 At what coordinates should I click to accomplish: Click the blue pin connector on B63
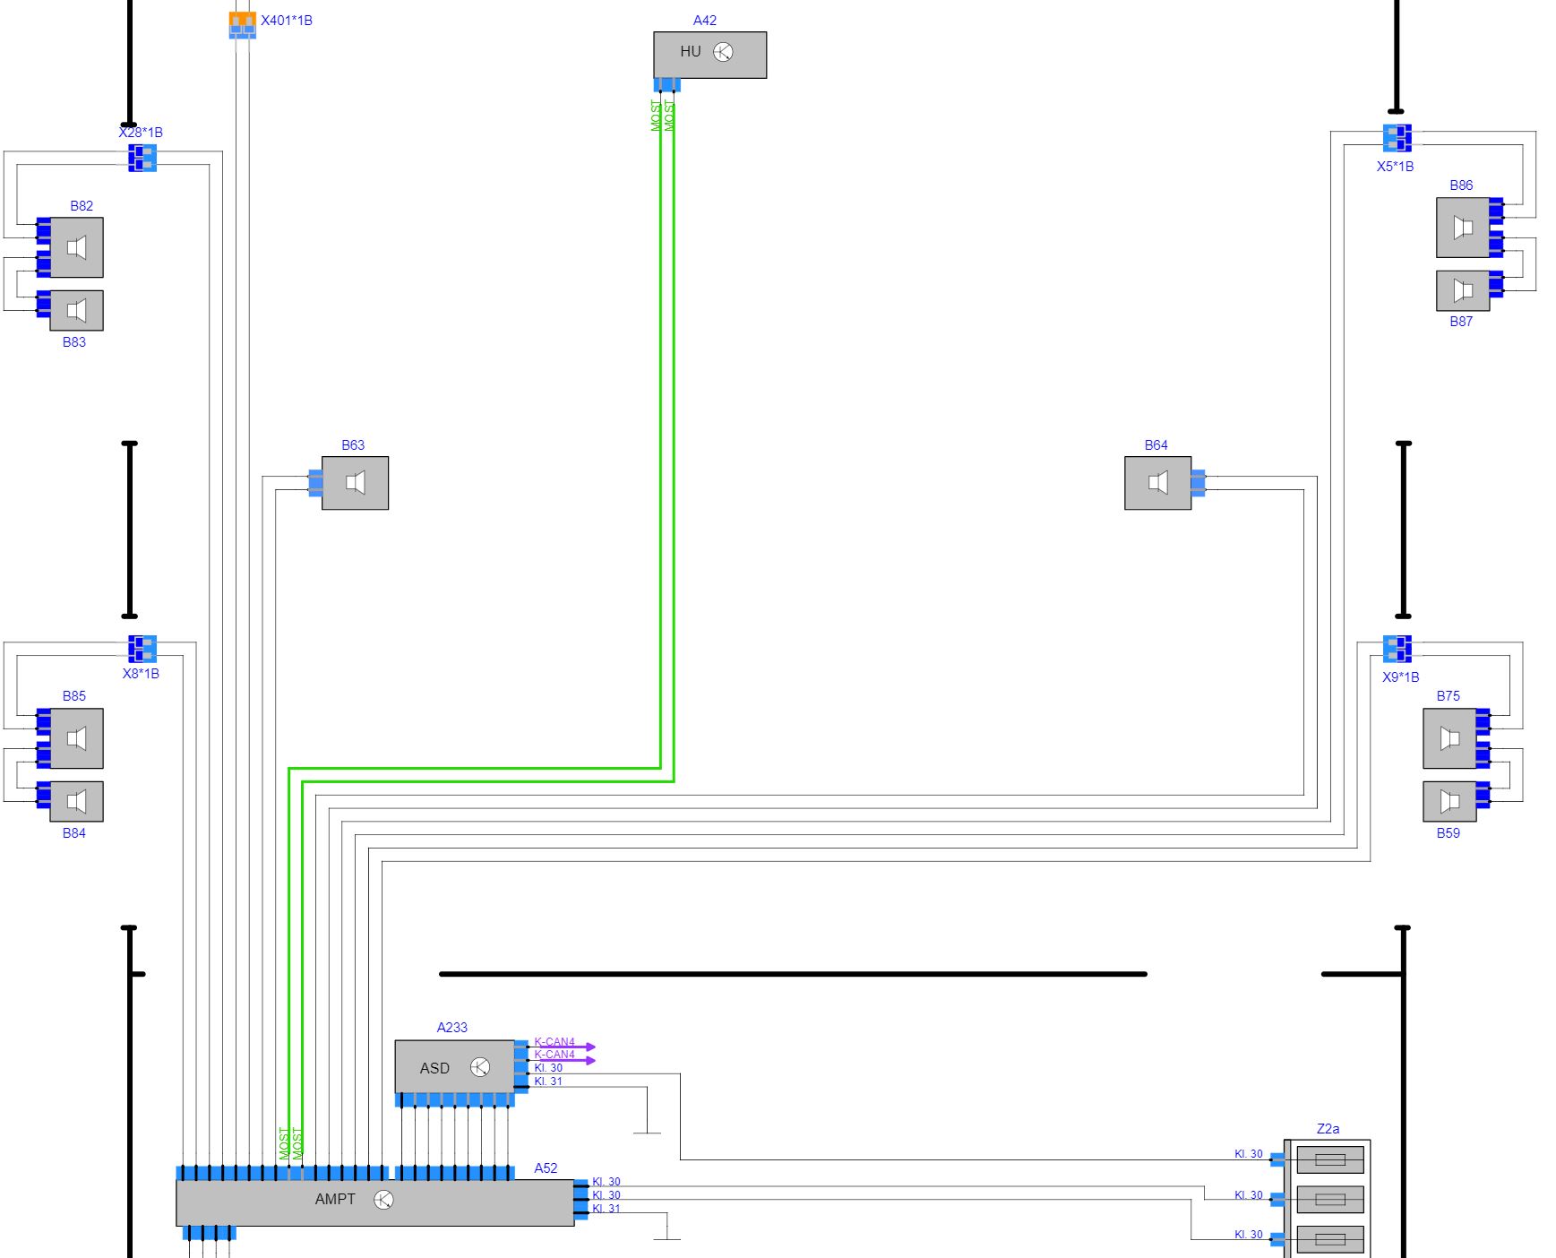(x=315, y=483)
